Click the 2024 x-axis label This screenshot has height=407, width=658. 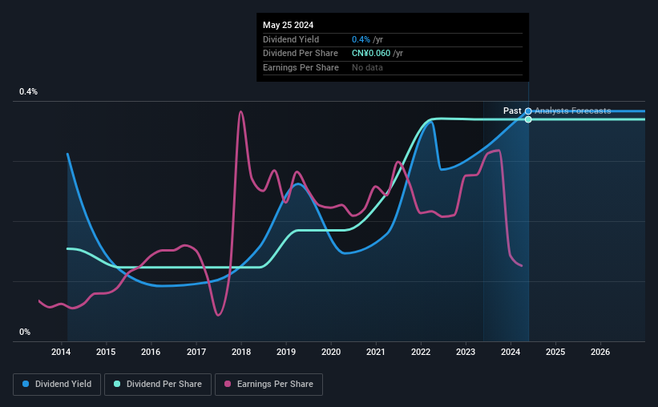click(511, 352)
